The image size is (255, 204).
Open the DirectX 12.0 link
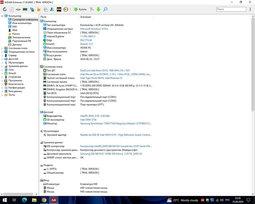point(86,44)
